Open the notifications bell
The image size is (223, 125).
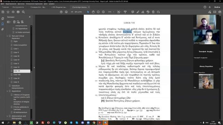point(210,7)
